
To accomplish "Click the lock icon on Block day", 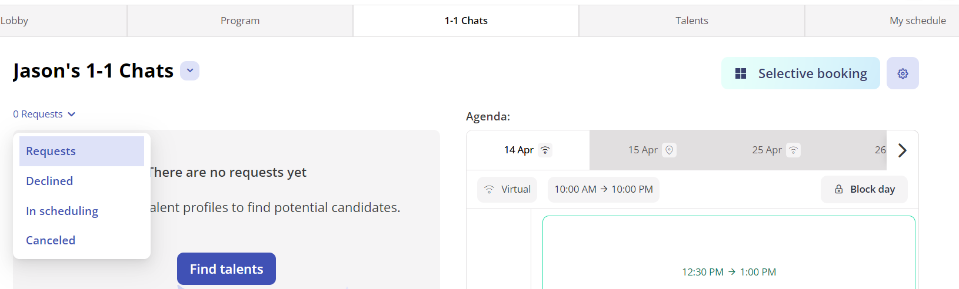I will [x=839, y=189].
